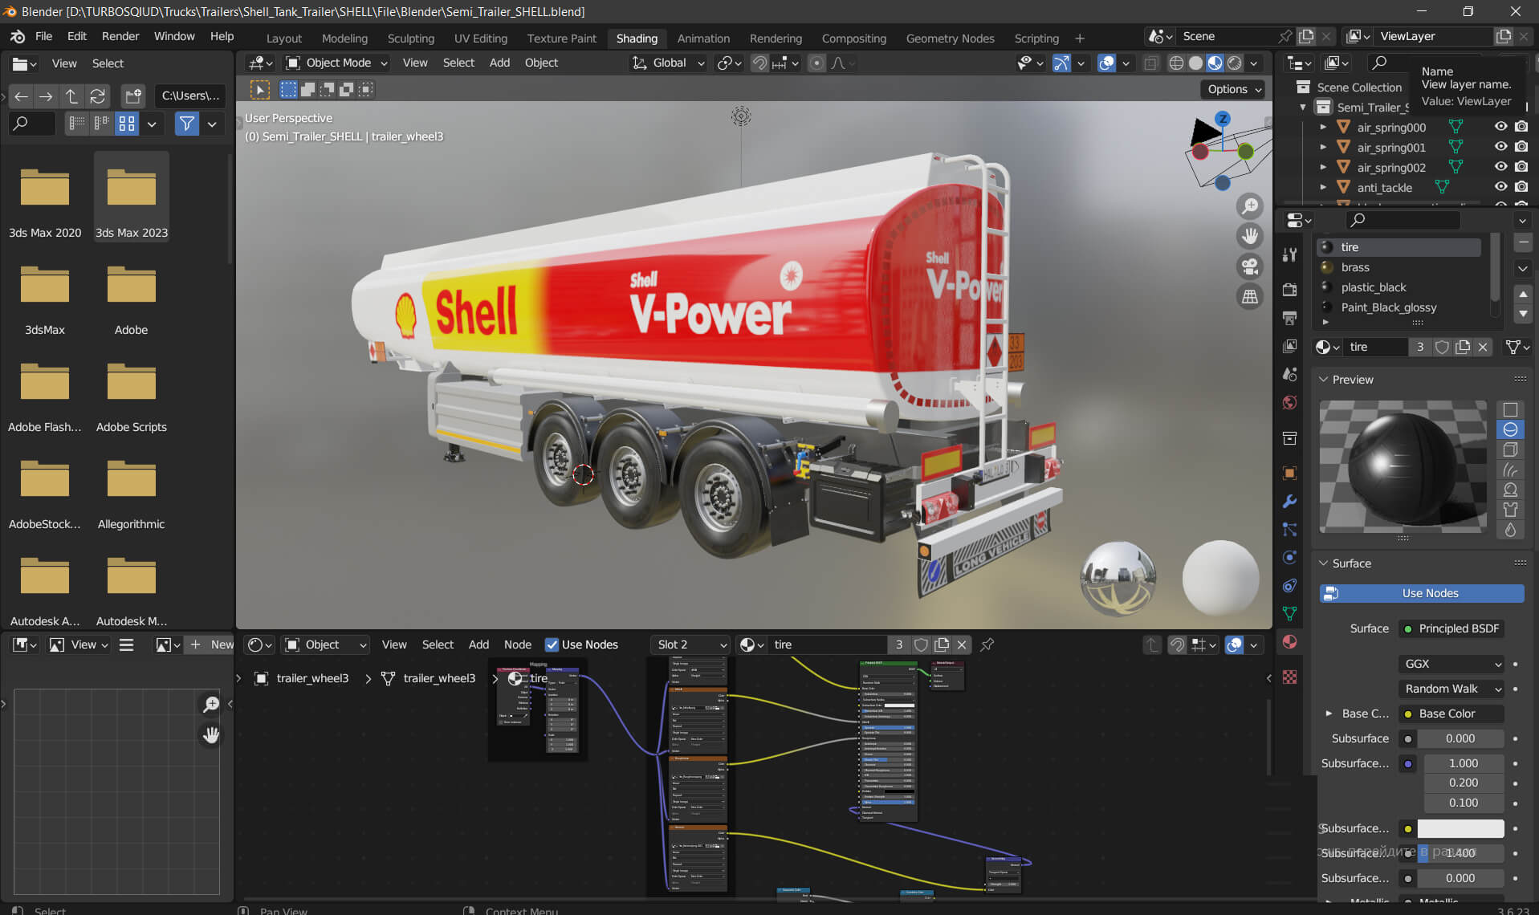
Task: Open Random Walk subsurface method dropdown
Action: (x=1452, y=689)
